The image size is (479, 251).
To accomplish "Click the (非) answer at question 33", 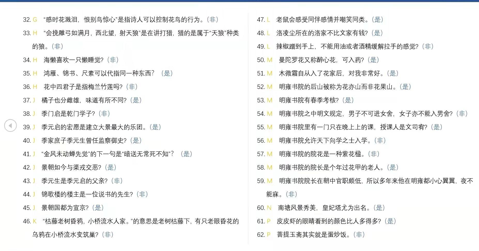I will (x=57, y=47).
